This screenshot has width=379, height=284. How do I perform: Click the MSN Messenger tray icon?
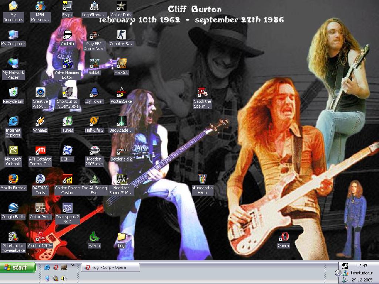pyautogui.click(x=346, y=273)
